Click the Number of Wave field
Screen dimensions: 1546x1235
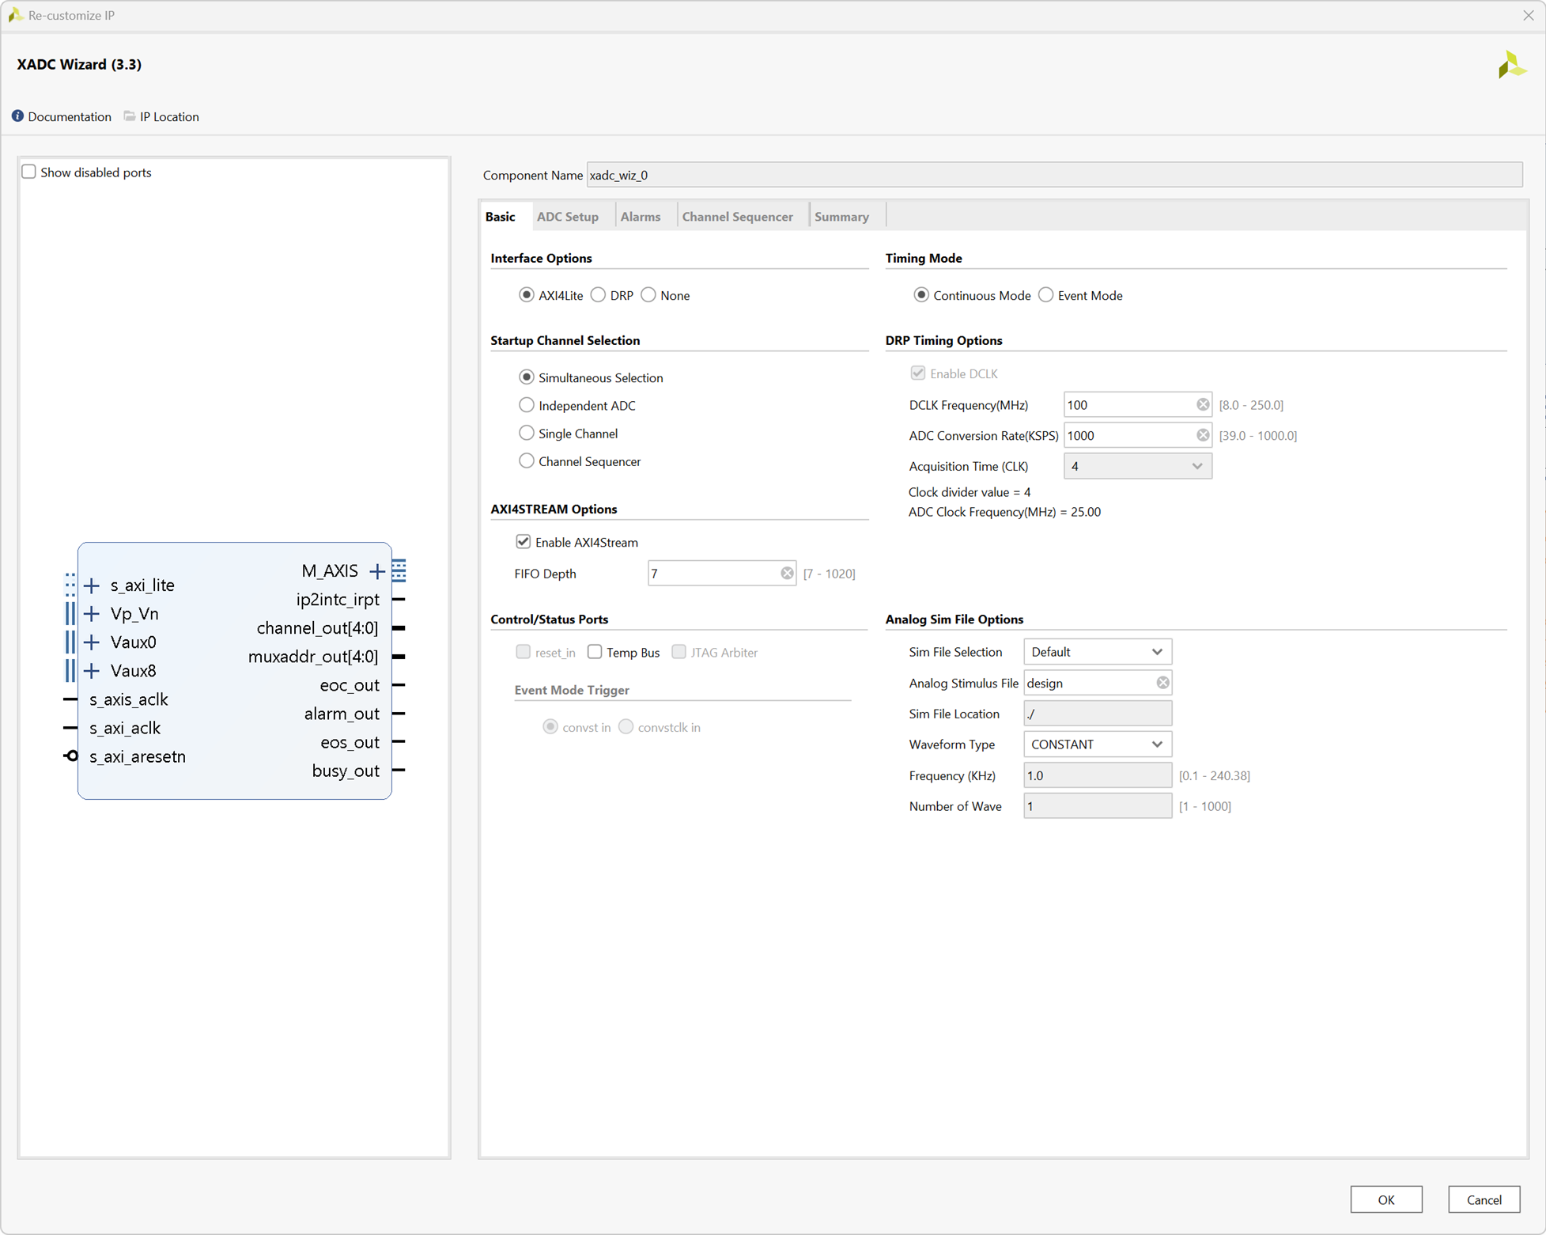pos(1098,806)
